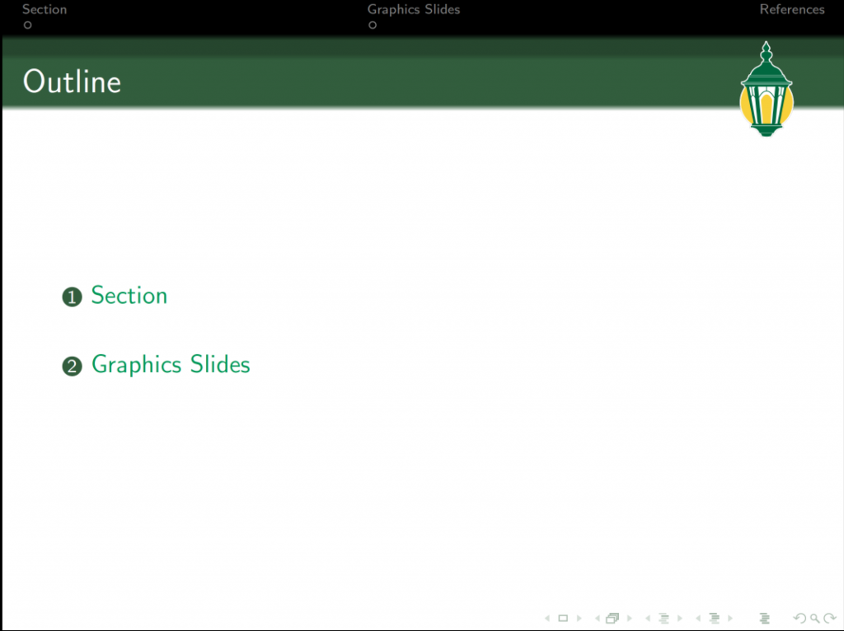This screenshot has height=631, width=844.
Task: Click the section navigation icon
Action: coord(715,618)
